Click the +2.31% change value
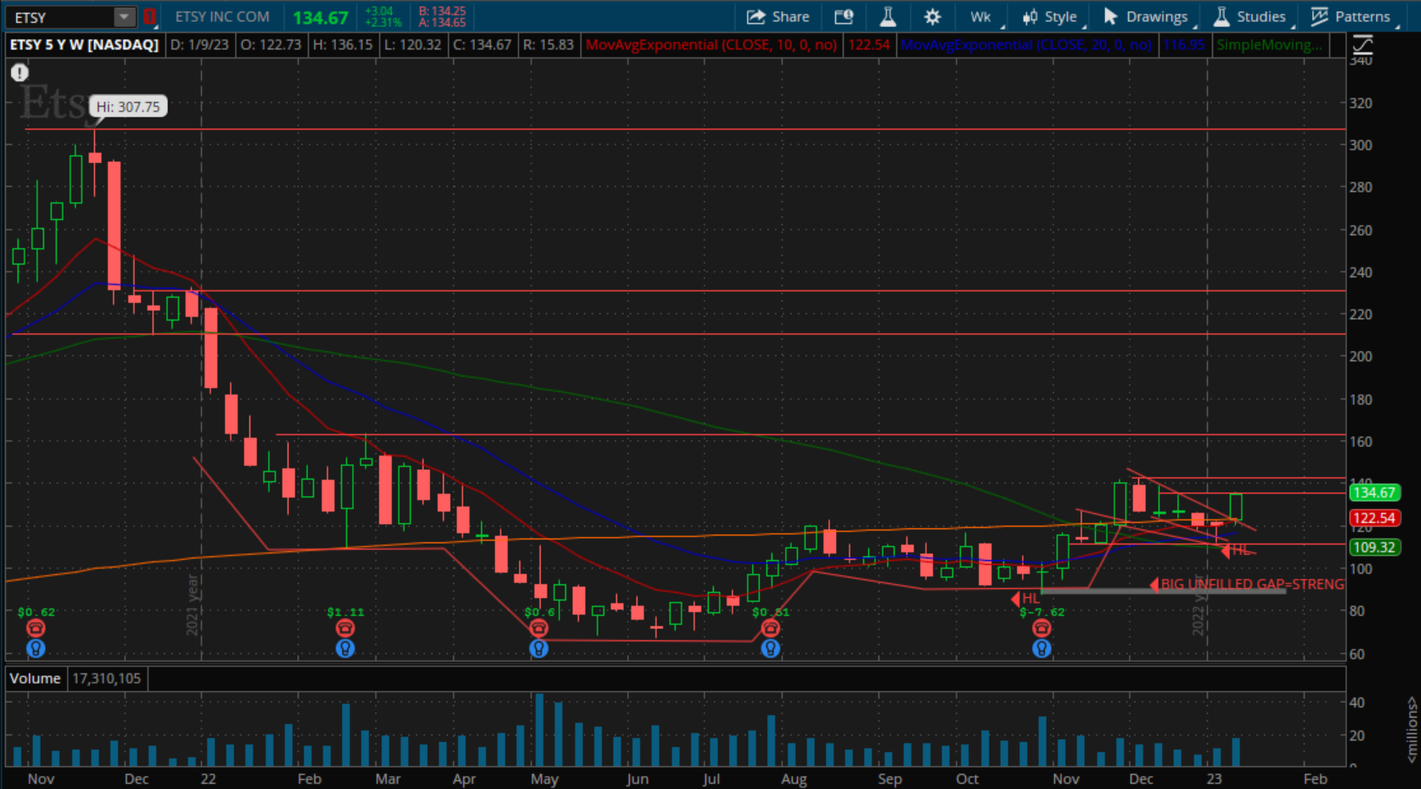 (383, 23)
